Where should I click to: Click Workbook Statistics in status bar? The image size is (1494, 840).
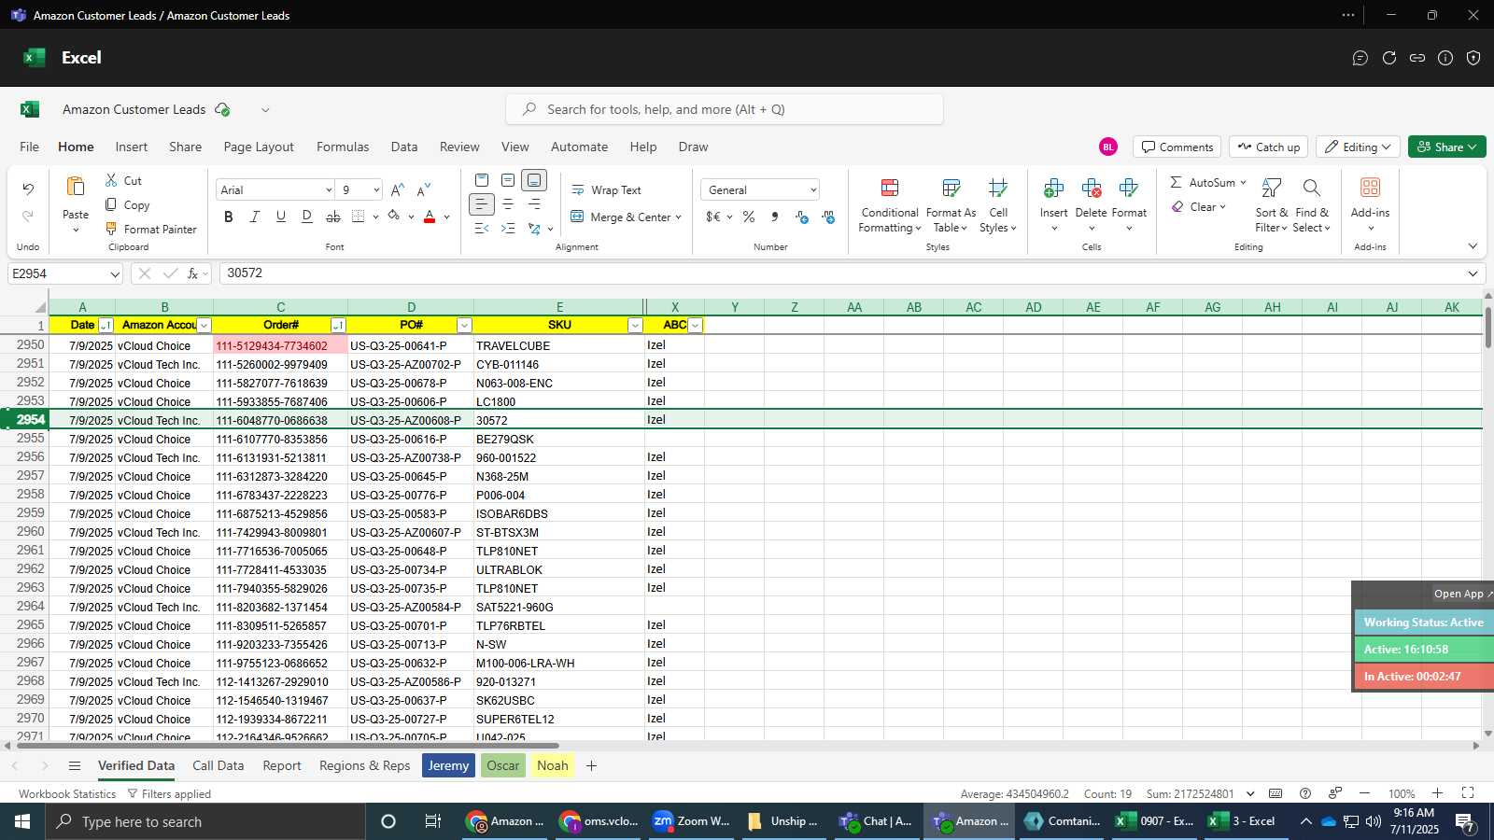tap(67, 794)
